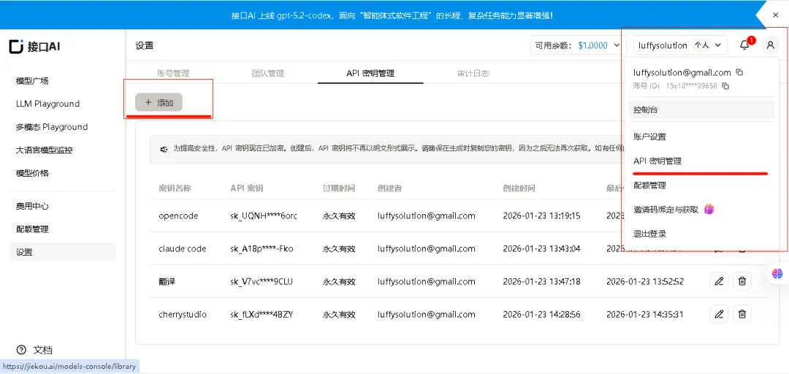Click the 创建者 column header
The height and width of the screenshot is (374, 789).
(389, 188)
